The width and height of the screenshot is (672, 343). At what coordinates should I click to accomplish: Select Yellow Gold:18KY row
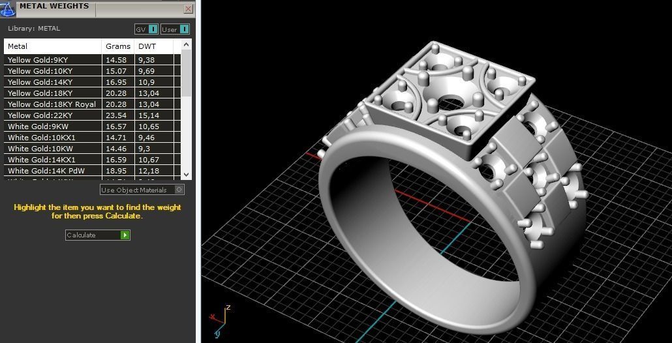pyautogui.click(x=92, y=93)
